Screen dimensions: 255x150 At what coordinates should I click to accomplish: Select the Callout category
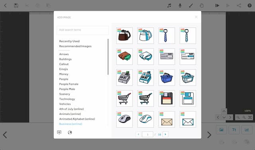pos(64,64)
